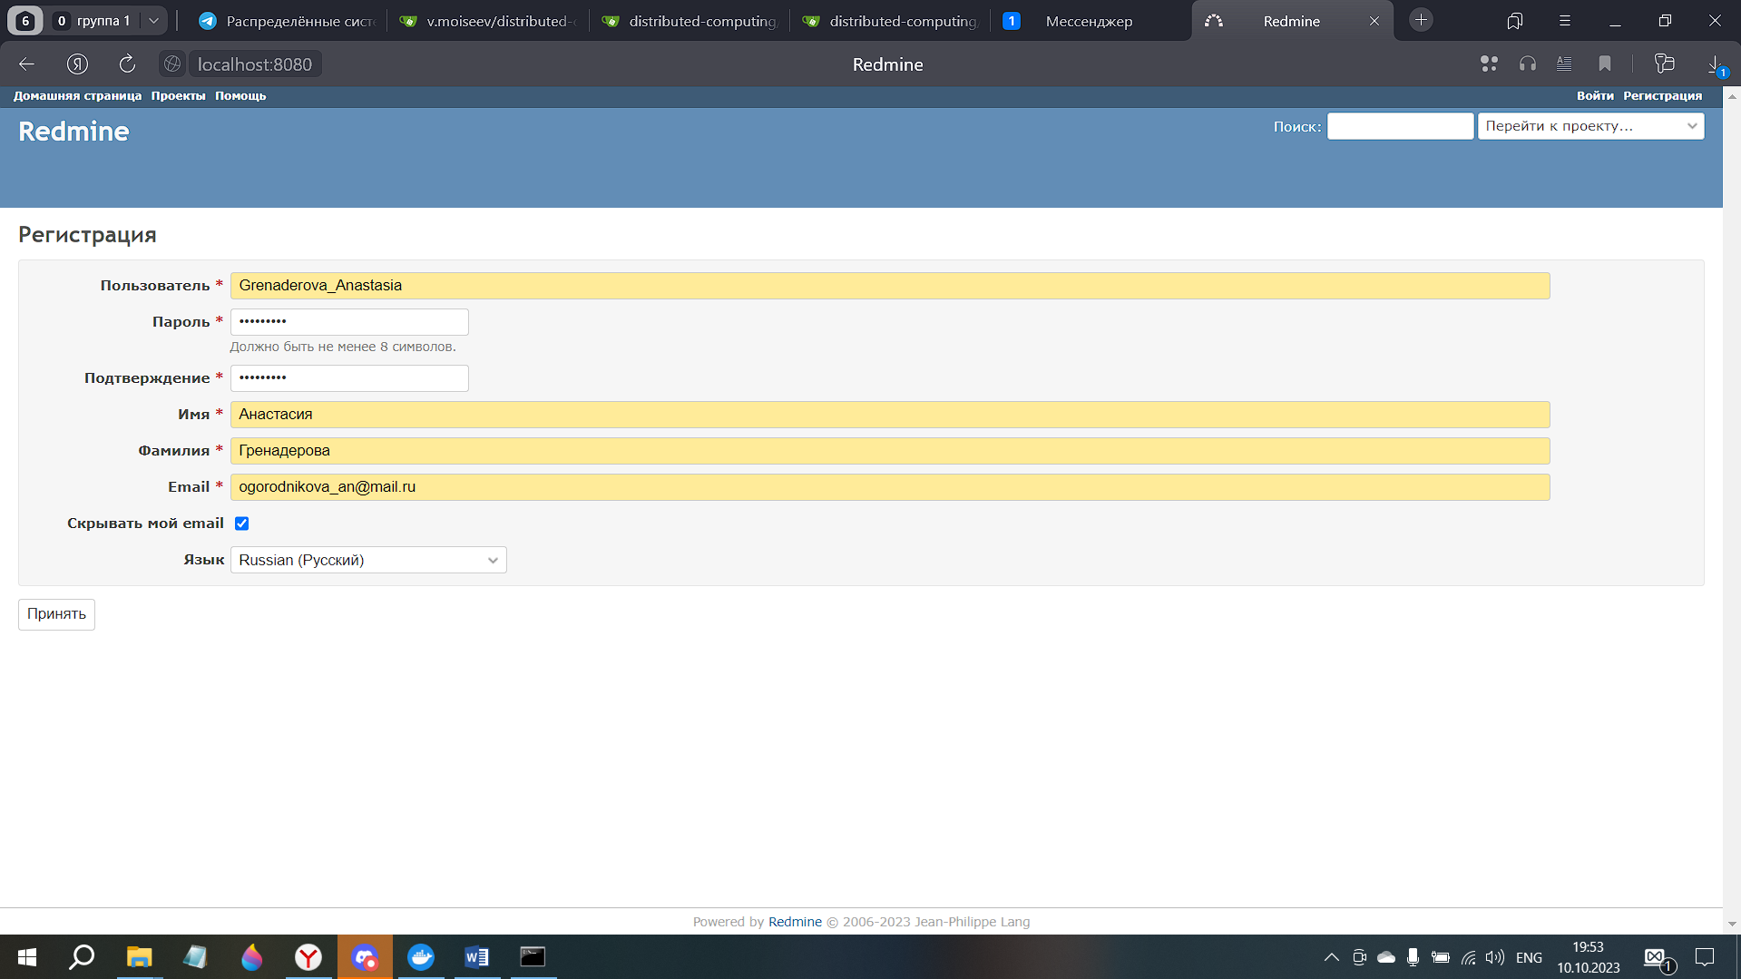This screenshot has width=1741, height=979.
Task: Launch Microsoft Word from the taskbar
Action: tap(476, 957)
